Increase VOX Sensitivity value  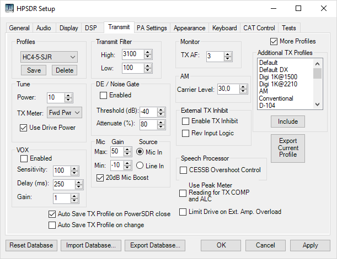[x=74, y=168]
